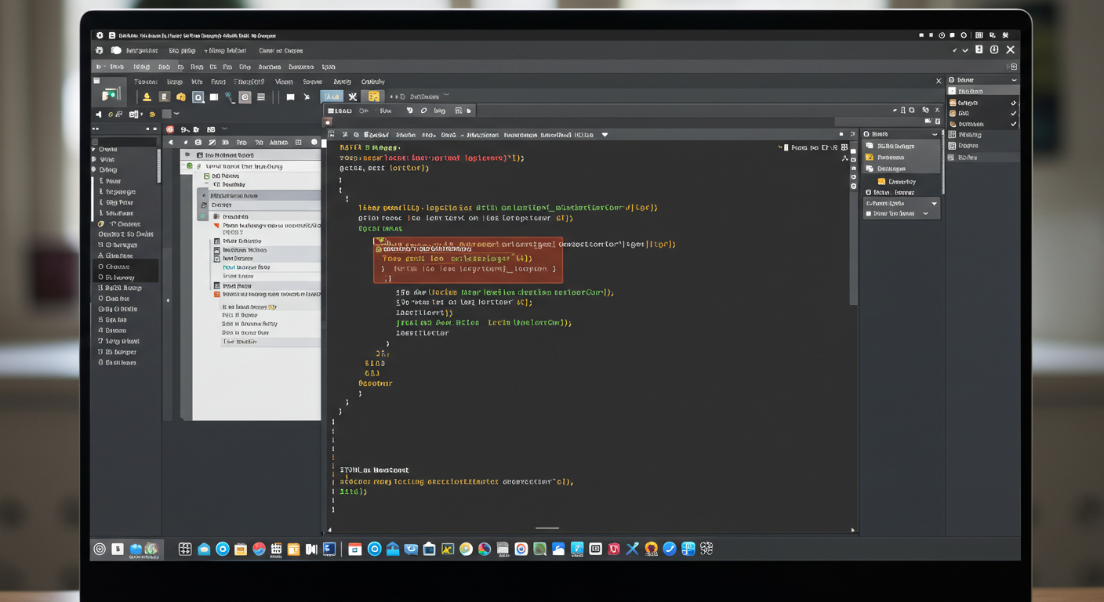Click the red highlighted code block in editor
Screen dimensions: 1104x602
pos(468,259)
